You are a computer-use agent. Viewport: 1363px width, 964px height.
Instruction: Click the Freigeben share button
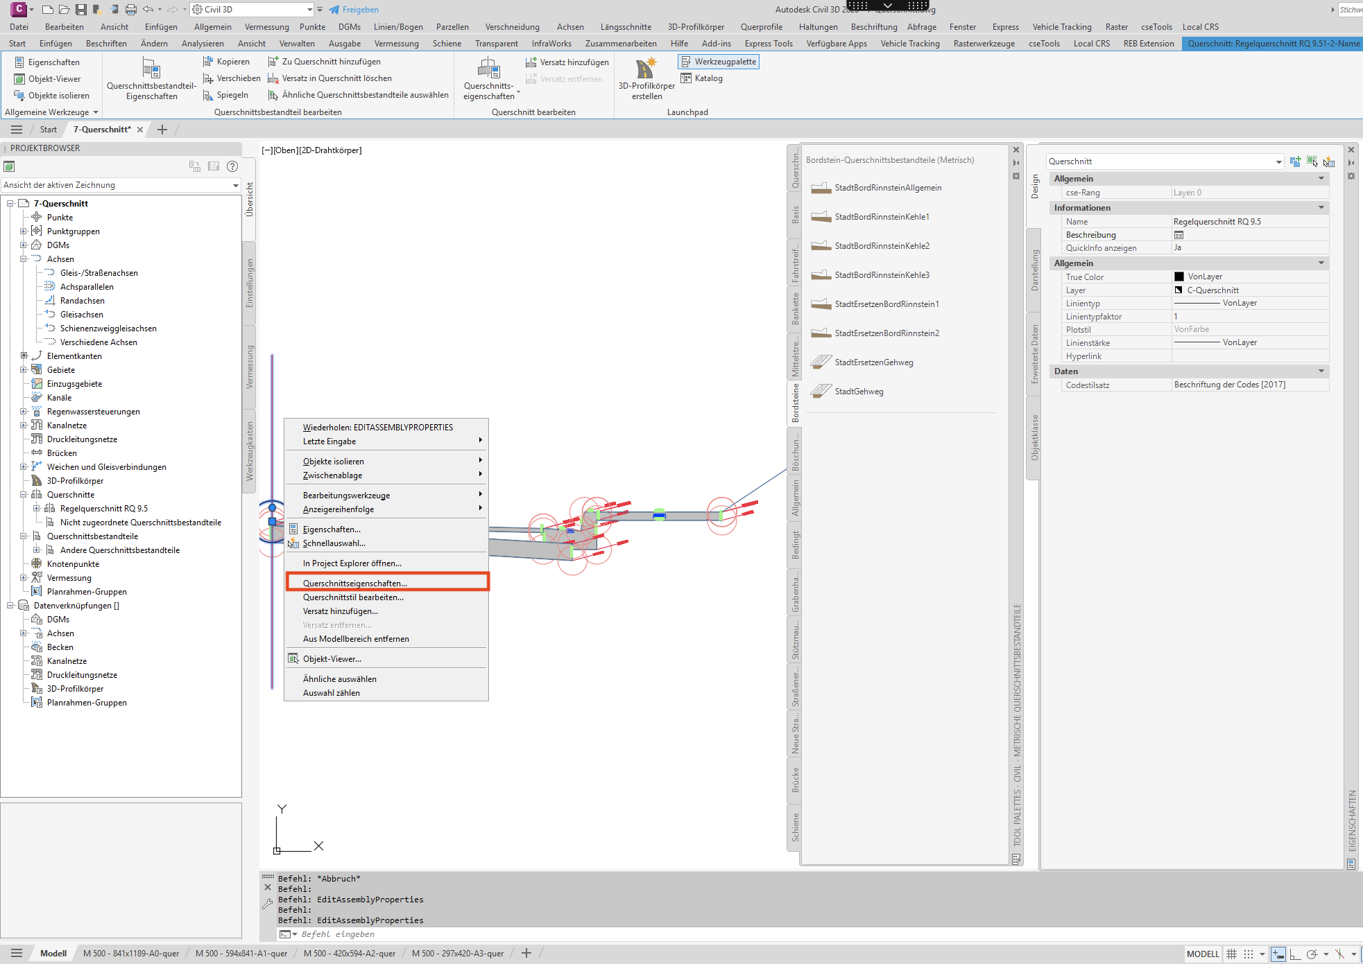pyautogui.click(x=354, y=10)
